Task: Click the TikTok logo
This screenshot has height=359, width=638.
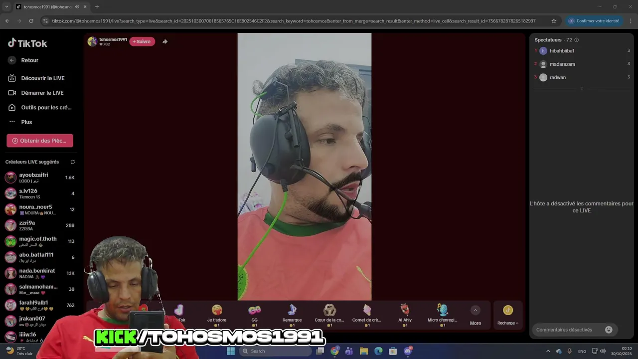Action: [27, 43]
